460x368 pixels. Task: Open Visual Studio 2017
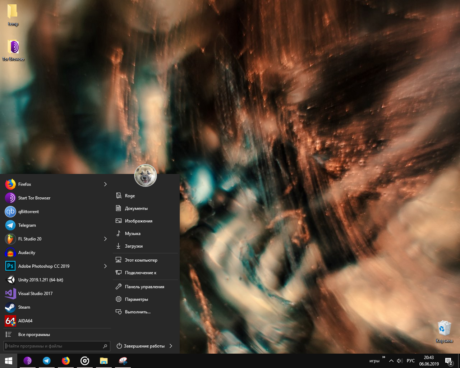point(35,294)
